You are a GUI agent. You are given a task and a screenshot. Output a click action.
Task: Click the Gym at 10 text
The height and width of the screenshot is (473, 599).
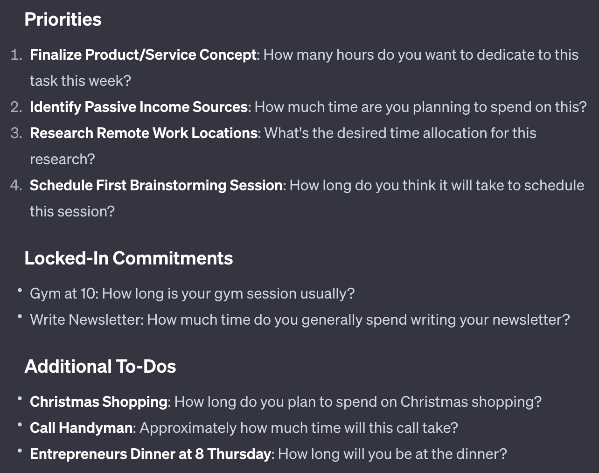click(x=63, y=294)
